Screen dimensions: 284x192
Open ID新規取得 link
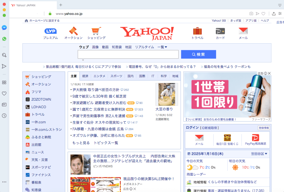[209, 128]
